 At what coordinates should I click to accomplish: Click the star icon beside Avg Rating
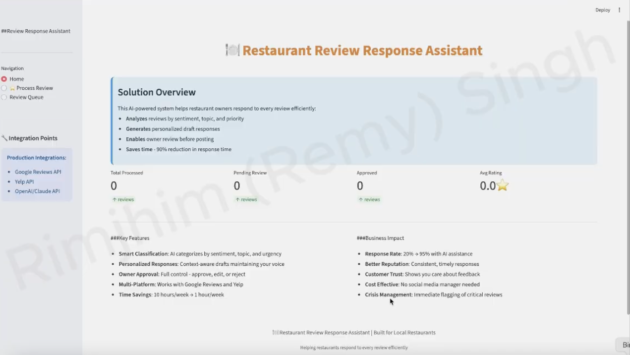pos(503,185)
